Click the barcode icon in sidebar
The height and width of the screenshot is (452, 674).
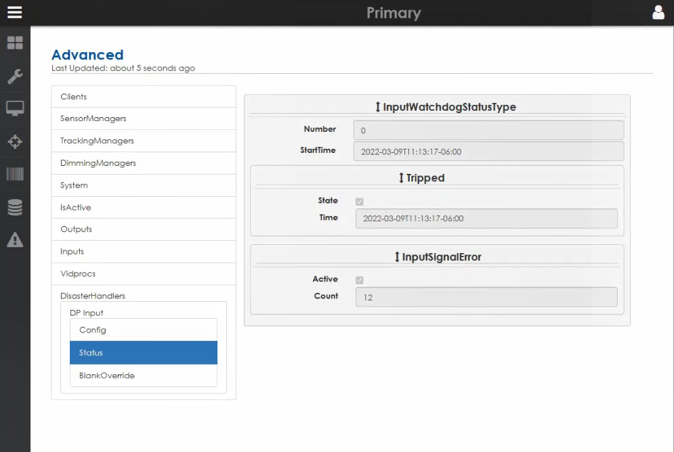[x=15, y=174]
